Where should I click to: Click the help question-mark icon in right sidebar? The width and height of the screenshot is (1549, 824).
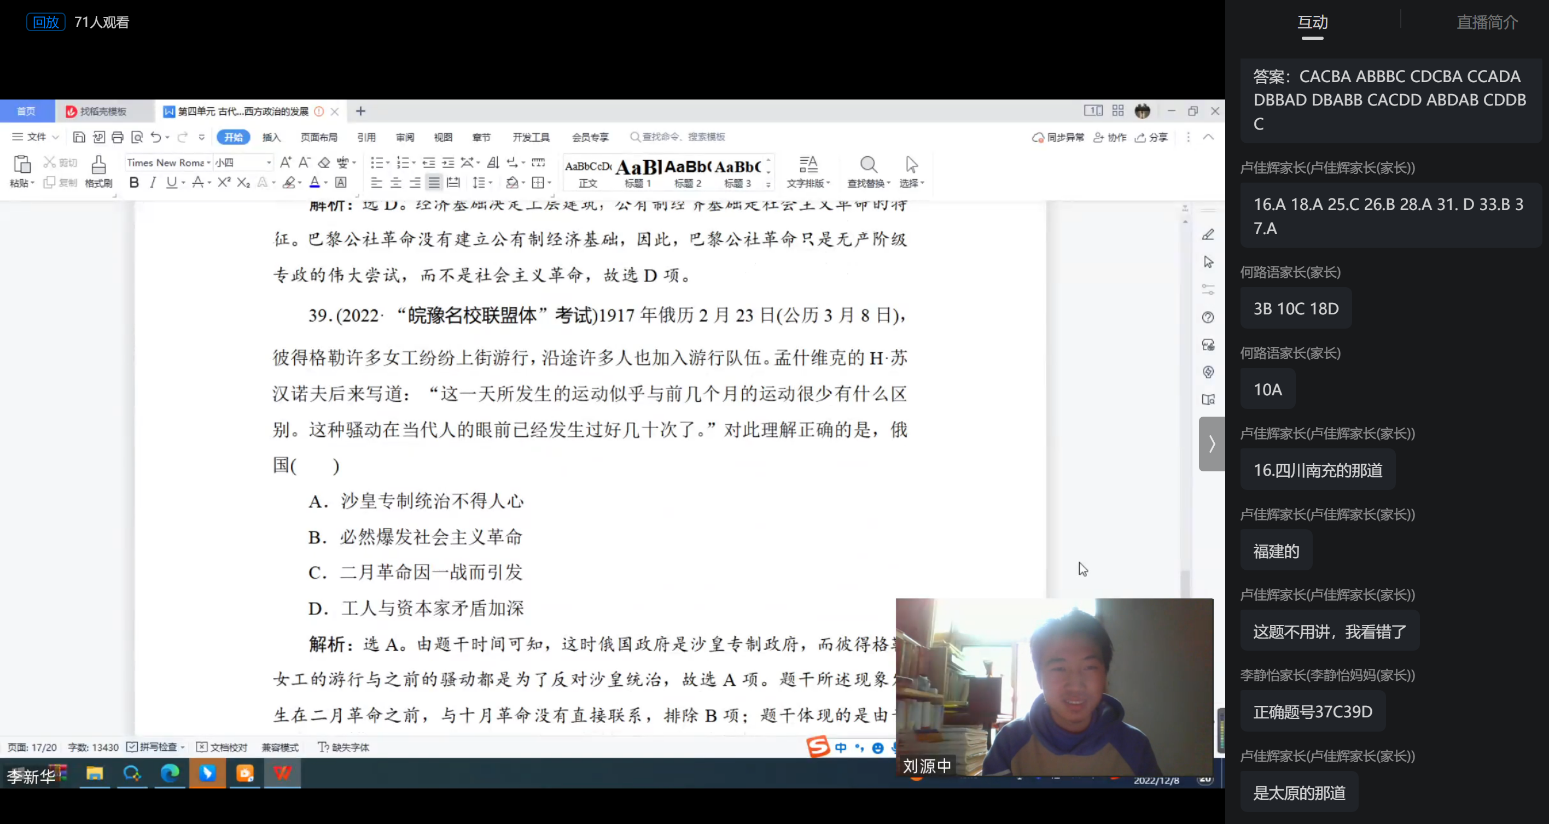coord(1208,317)
